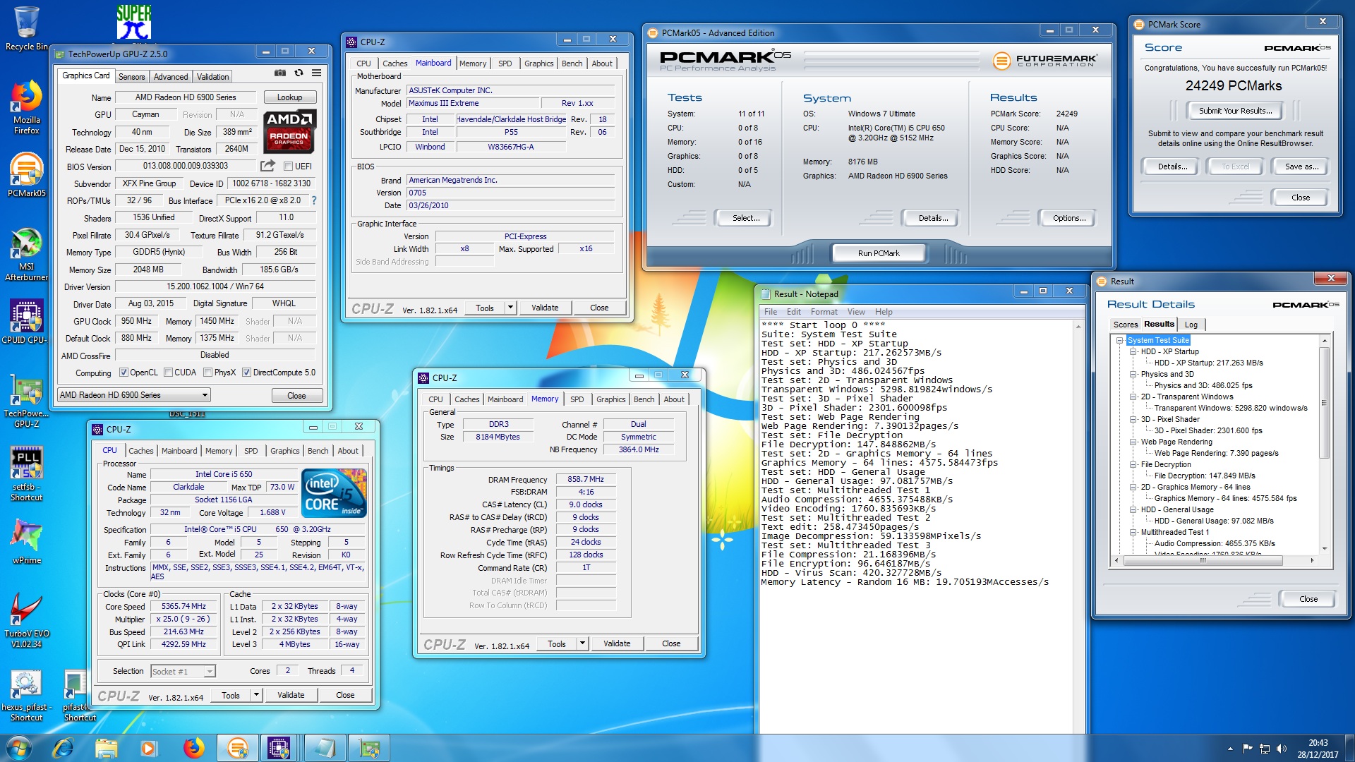Click Close button in Result Details window
The image size is (1355, 762).
click(x=1308, y=599)
